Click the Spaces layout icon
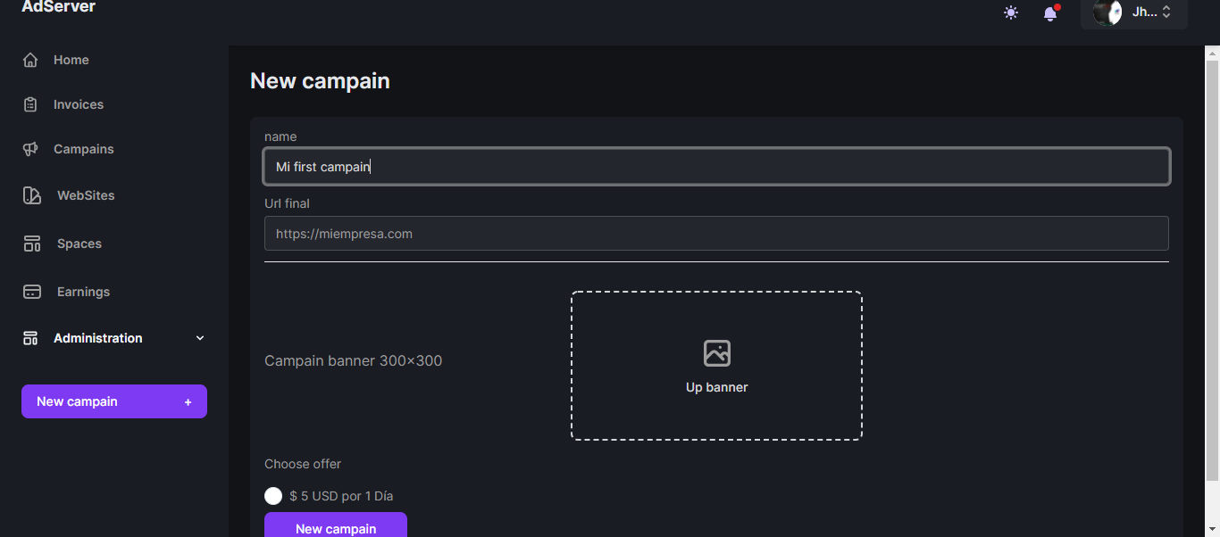The height and width of the screenshot is (537, 1220). [32, 244]
